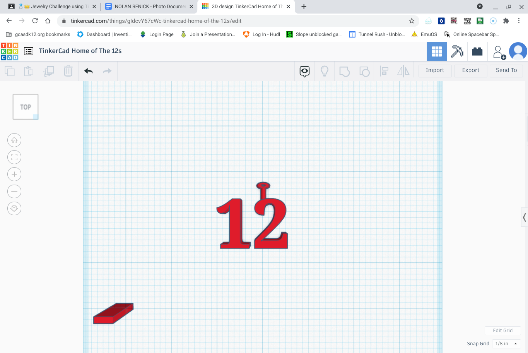Open the Snap Grid dropdown set to 1/8 in
Viewport: 528px width, 353px height.
[x=506, y=343]
